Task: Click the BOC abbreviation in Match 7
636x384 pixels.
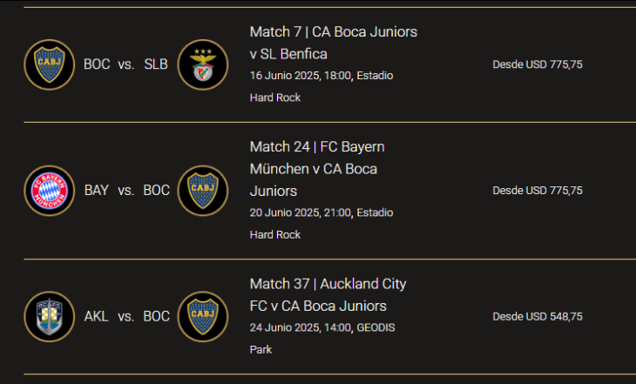Action: point(97,64)
